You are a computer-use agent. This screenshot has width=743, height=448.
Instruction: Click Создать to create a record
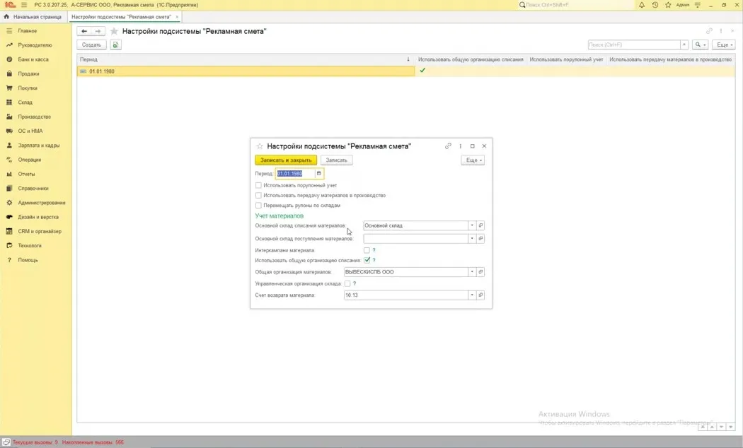[x=91, y=45]
